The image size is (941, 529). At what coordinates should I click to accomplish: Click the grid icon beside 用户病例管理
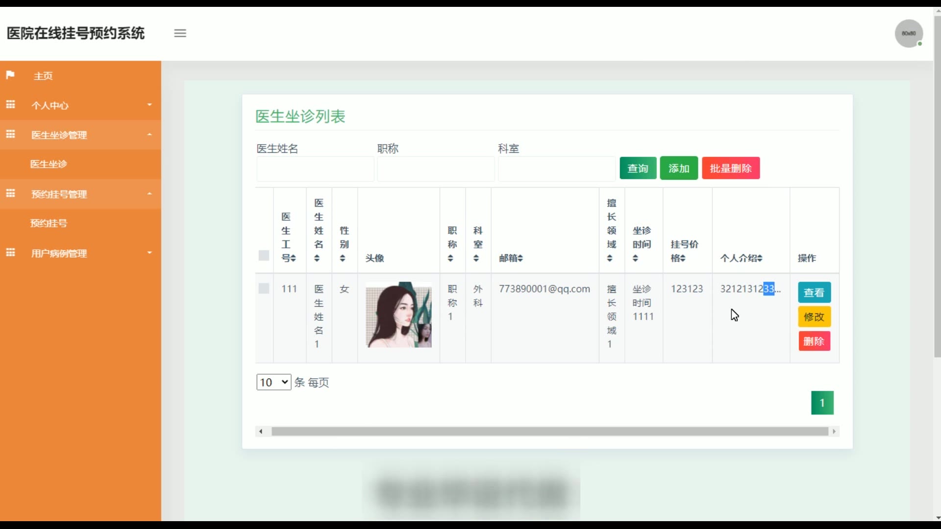point(10,253)
